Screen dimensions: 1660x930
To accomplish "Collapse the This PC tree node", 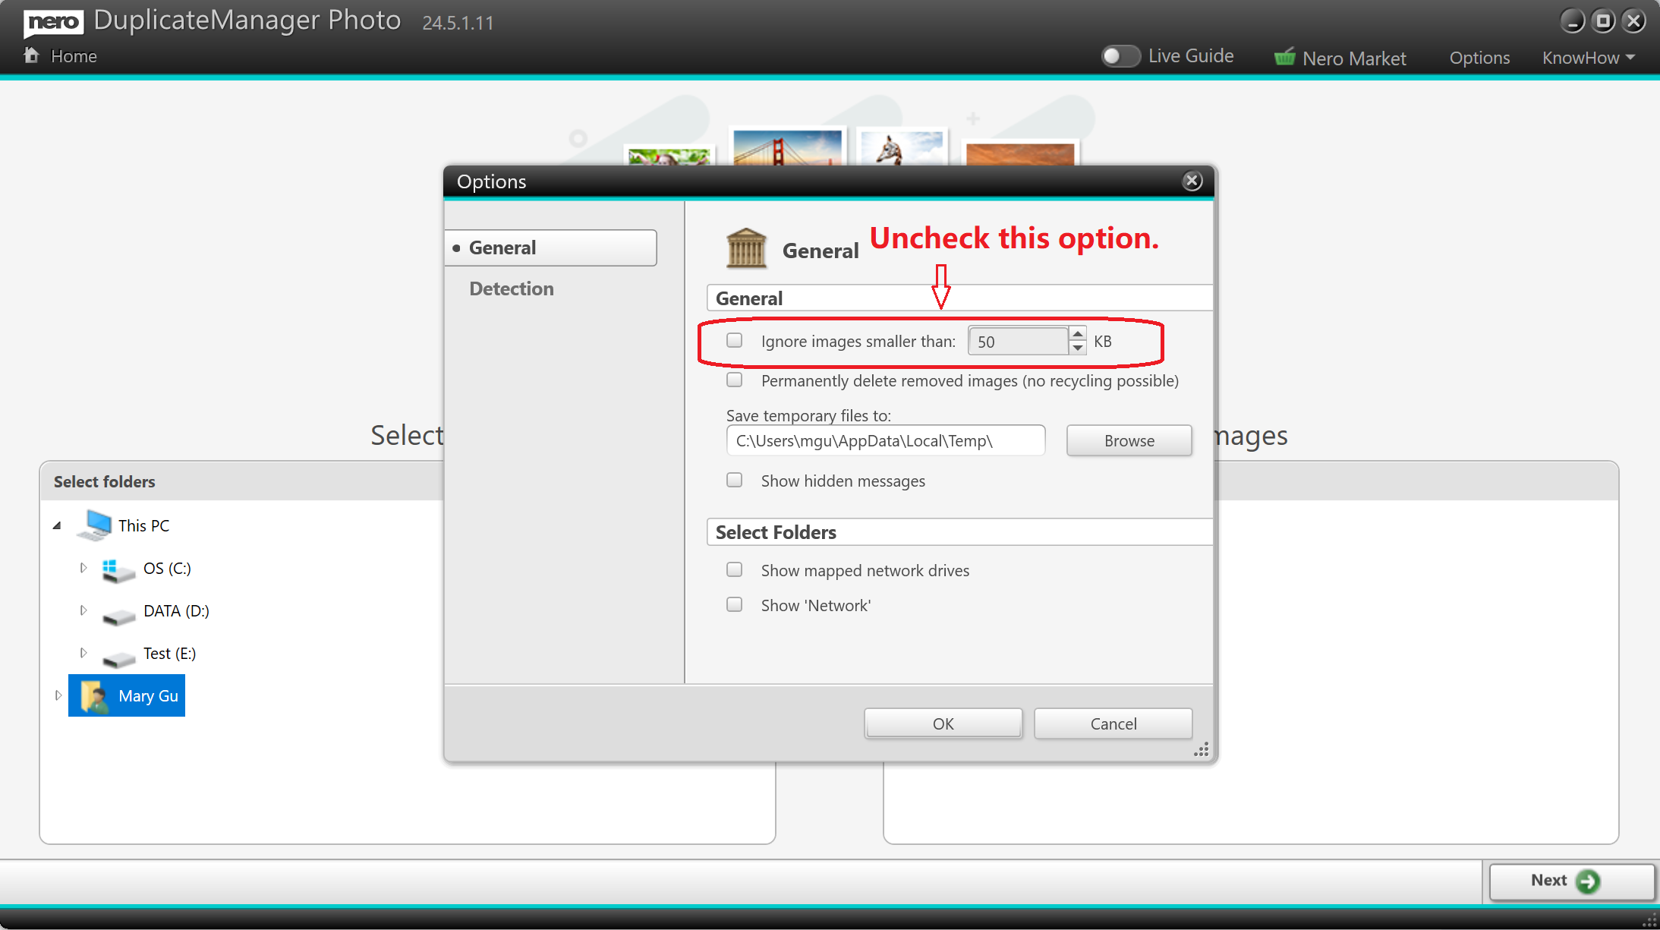I will (x=57, y=525).
